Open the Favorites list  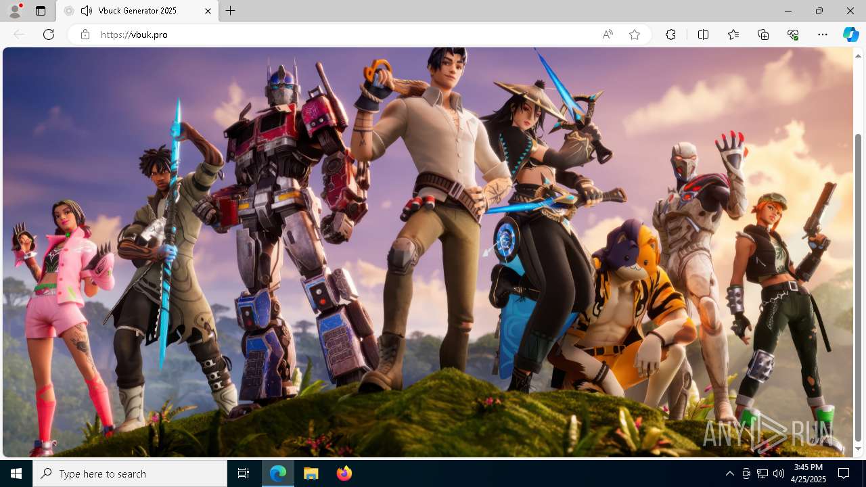733,34
